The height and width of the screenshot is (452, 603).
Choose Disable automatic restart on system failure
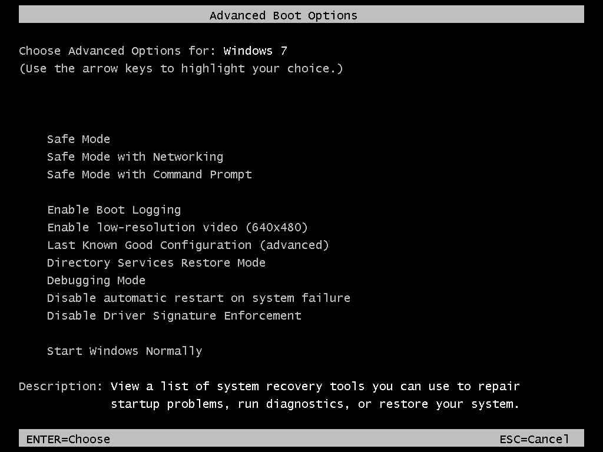[198, 298]
